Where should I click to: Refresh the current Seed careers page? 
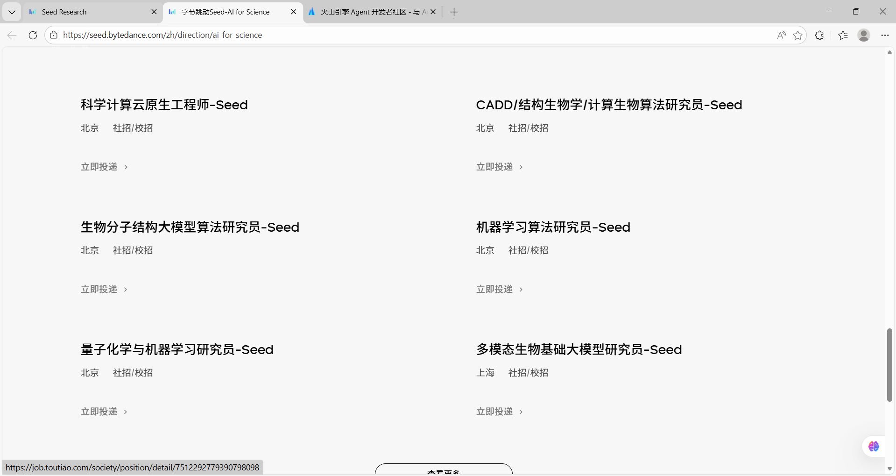point(32,35)
